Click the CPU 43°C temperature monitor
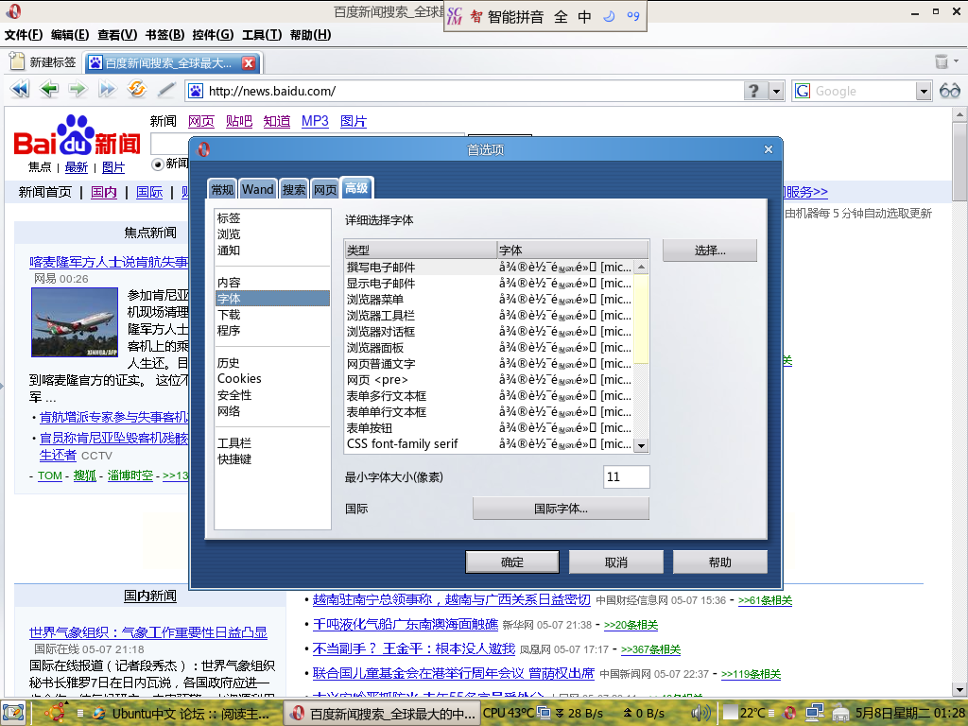This screenshot has width=968, height=726. coord(509,713)
